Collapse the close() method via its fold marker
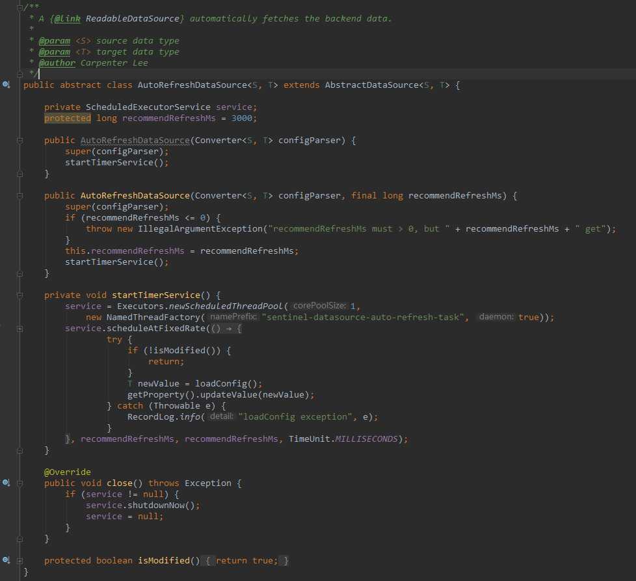This screenshot has height=581, width=636. point(20,483)
